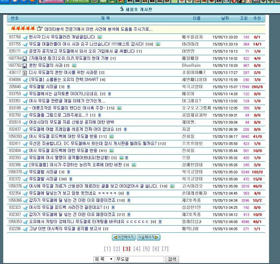280x264 pixels.
Task: Jump to page [6]
Action: click(156, 249)
